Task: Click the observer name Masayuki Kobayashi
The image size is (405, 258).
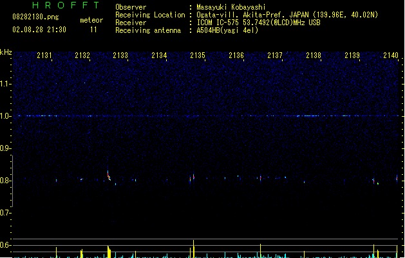Action: [231, 7]
